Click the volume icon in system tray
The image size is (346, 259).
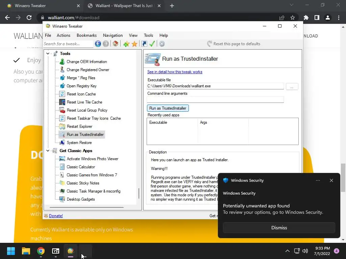pos(305,251)
